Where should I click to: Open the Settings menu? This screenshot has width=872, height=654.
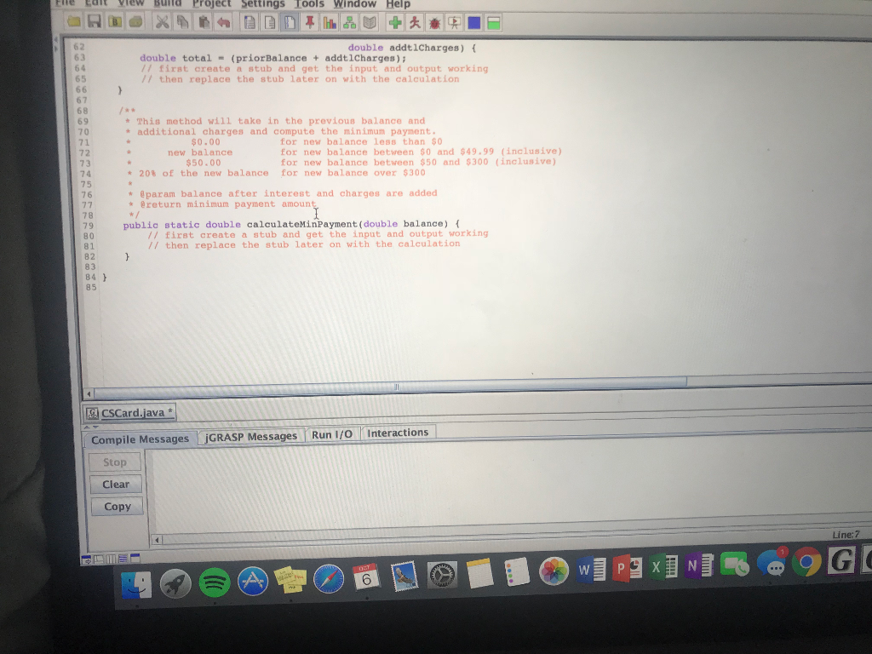point(262,4)
